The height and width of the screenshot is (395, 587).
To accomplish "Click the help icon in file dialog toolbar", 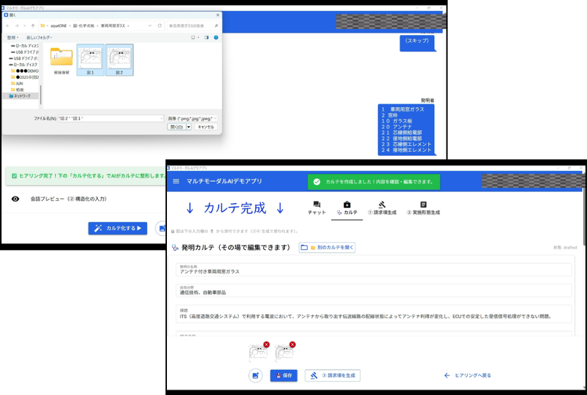I will 216,38.
